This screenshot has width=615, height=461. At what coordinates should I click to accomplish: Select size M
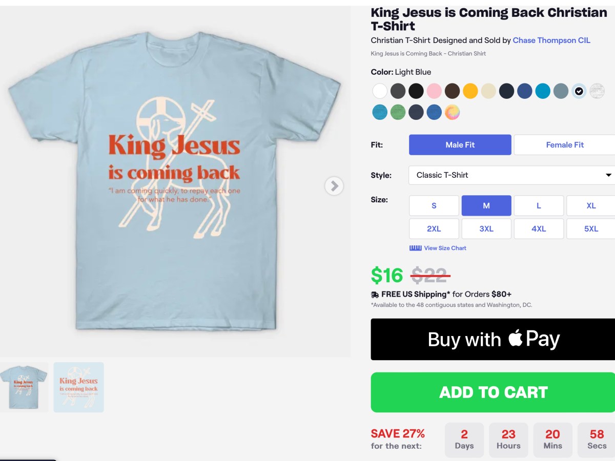pyautogui.click(x=486, y=205)
